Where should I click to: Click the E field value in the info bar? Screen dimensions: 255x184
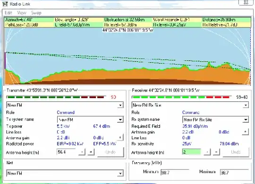point(72,25)
